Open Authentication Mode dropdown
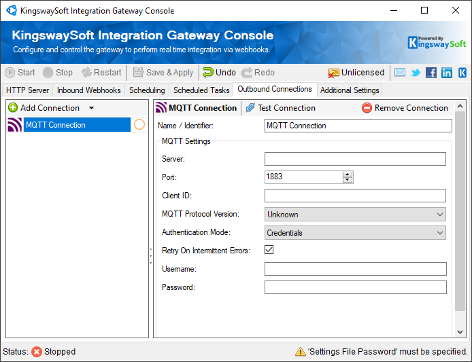Screen dimensions: 472x362 (x=355, y=233)
